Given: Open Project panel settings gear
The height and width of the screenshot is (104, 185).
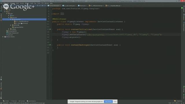Looking at the screenshot, I should 42,5.
